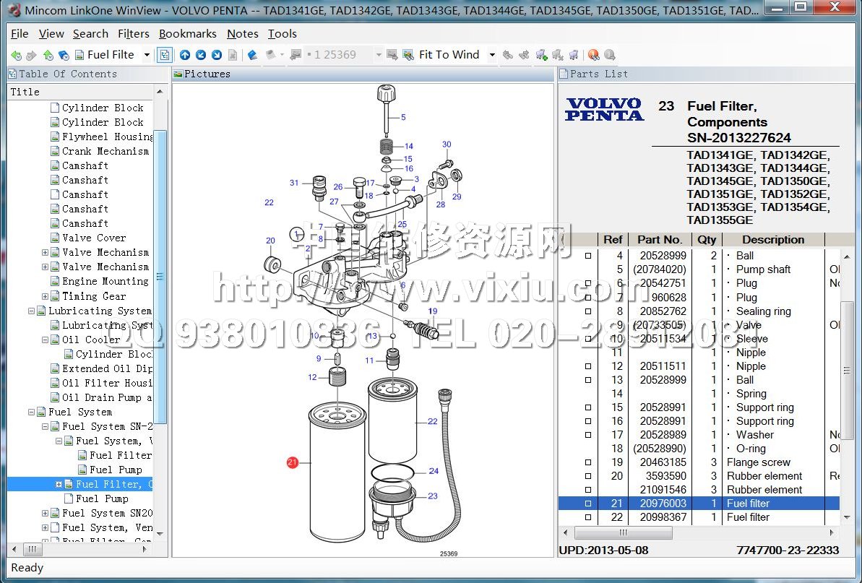This screenshot has width=862, height=583.
Task: Check the box beside Ref 4 Ball
Action: [x=587, y=256]
